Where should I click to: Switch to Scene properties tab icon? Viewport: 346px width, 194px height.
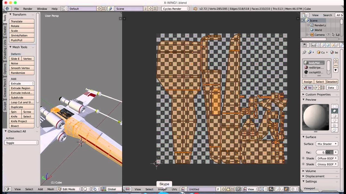click(323, 45)
